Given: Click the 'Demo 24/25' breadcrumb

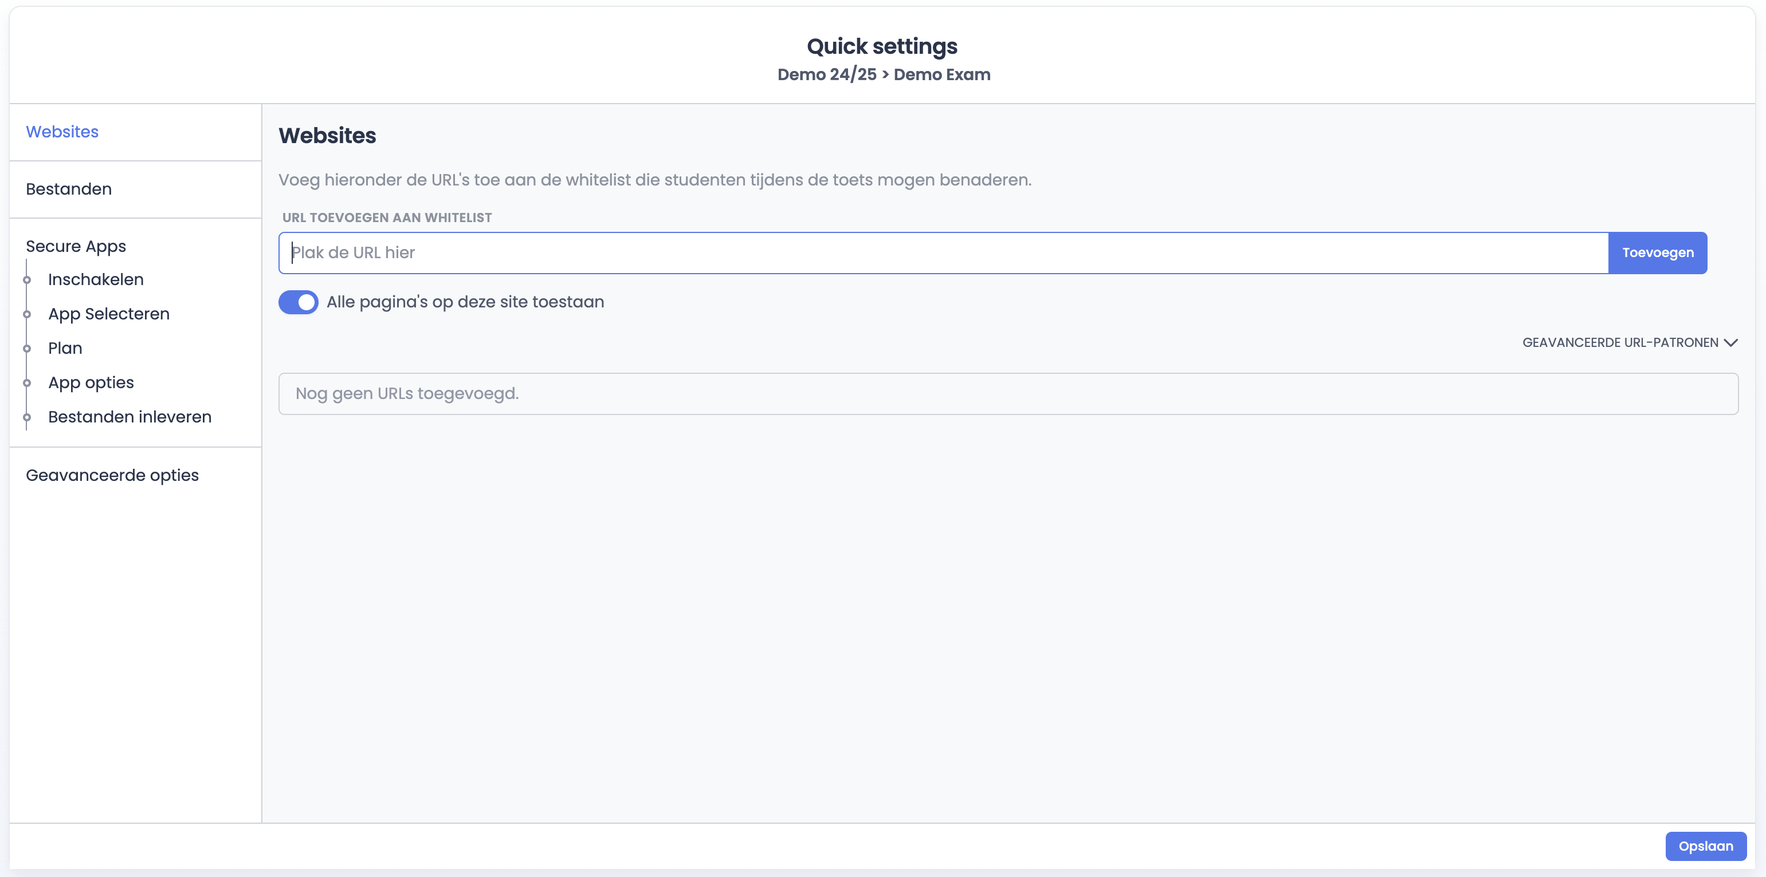Looking at the screenshot, I should (826, 74).
